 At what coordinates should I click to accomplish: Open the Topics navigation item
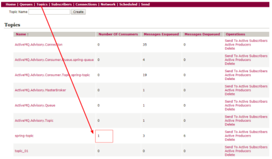point(42,4)
